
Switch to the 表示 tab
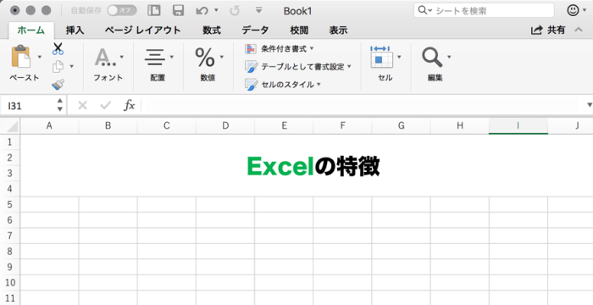(338, 30)
